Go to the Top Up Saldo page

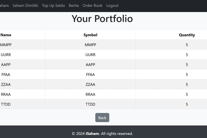pyautogui.click(x=53, y=5)
